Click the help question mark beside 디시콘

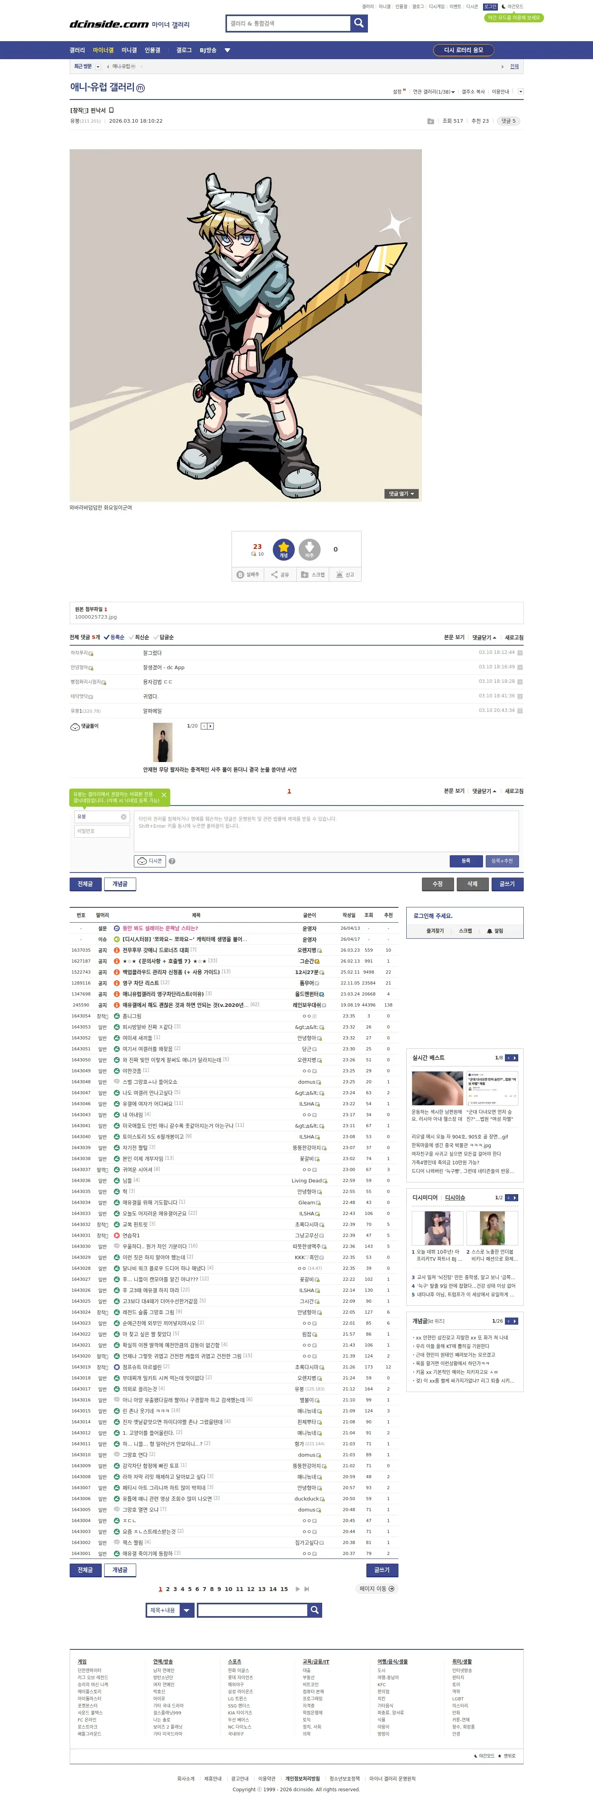172,861
